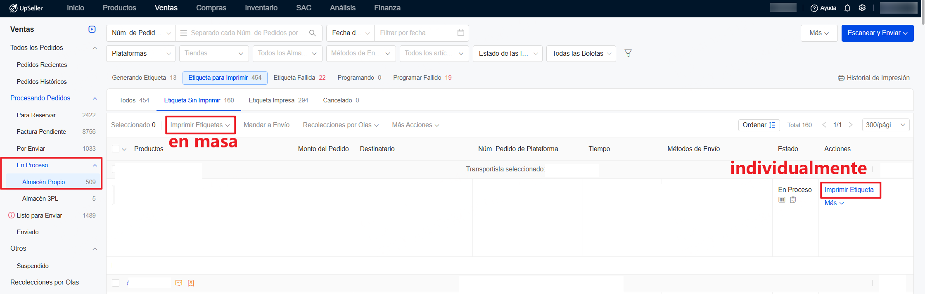This screenshot has width=925, height=294.
Task: Click the search magnifier icon
Action: 313,33
